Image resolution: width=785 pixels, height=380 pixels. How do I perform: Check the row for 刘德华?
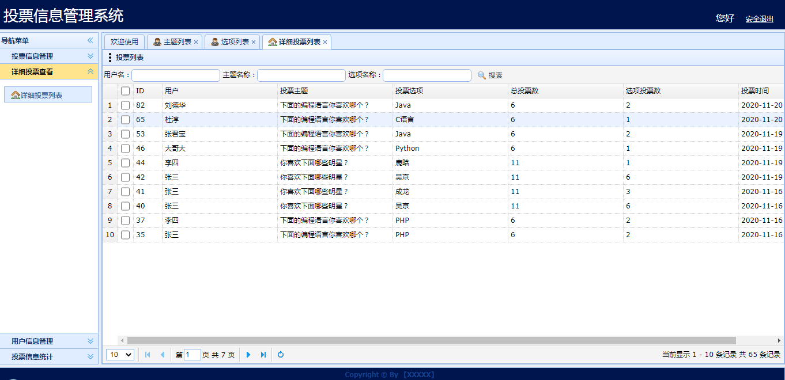[125, 105]
